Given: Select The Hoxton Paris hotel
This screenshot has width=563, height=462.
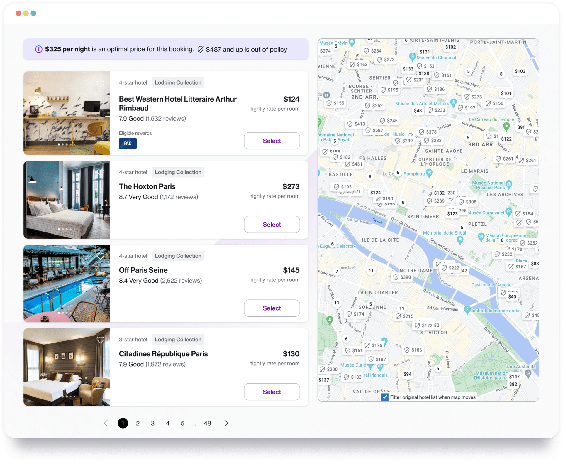Looking at the screenshot, I should click(x=272, y=224).
